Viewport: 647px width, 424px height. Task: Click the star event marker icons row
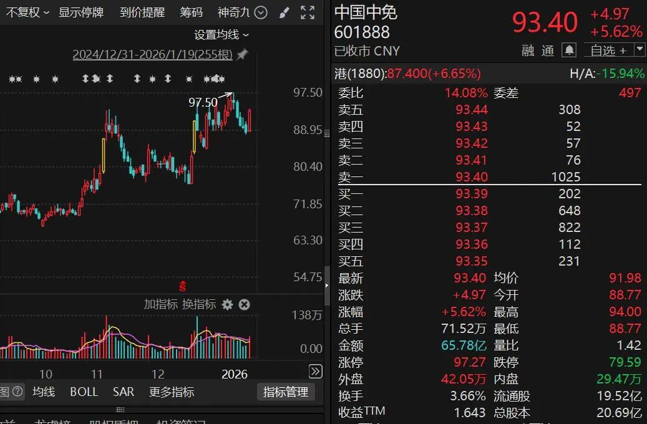(x=117, y=79)
